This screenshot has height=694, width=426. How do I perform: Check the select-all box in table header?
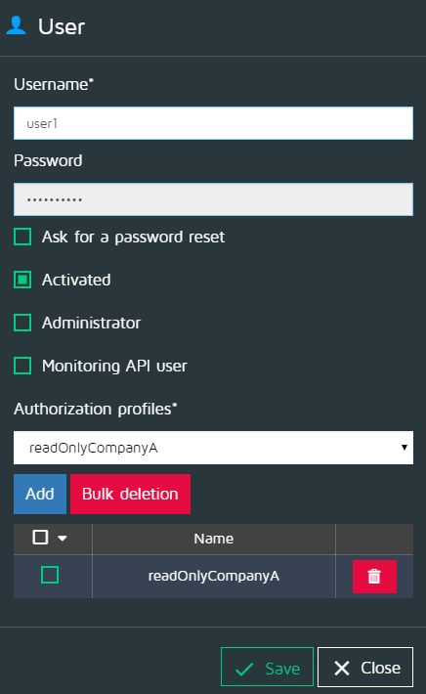(x=40, y=538)
